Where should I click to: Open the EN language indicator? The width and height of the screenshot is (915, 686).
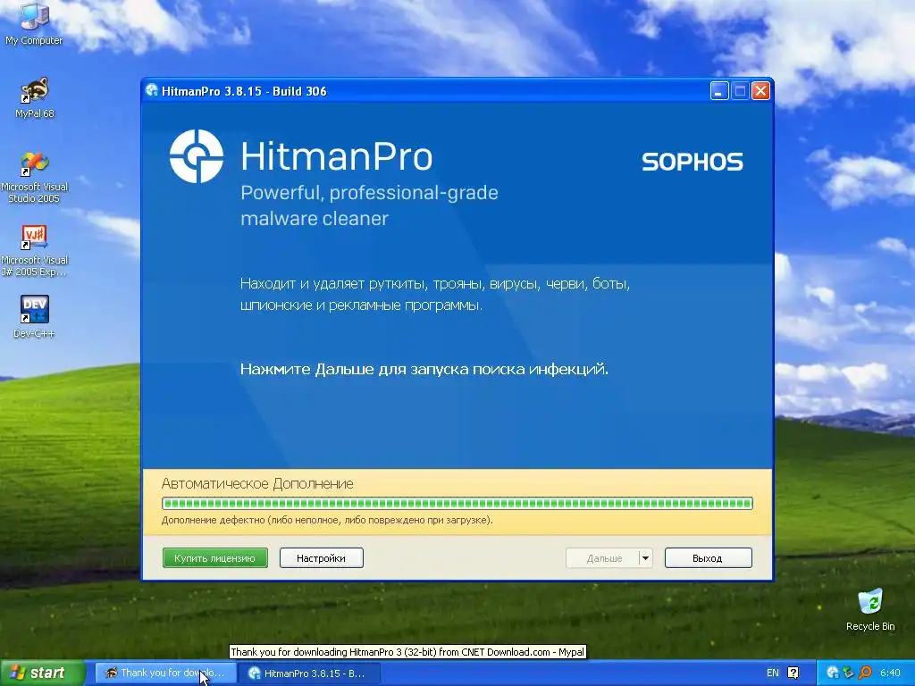(x=773, y=673)
